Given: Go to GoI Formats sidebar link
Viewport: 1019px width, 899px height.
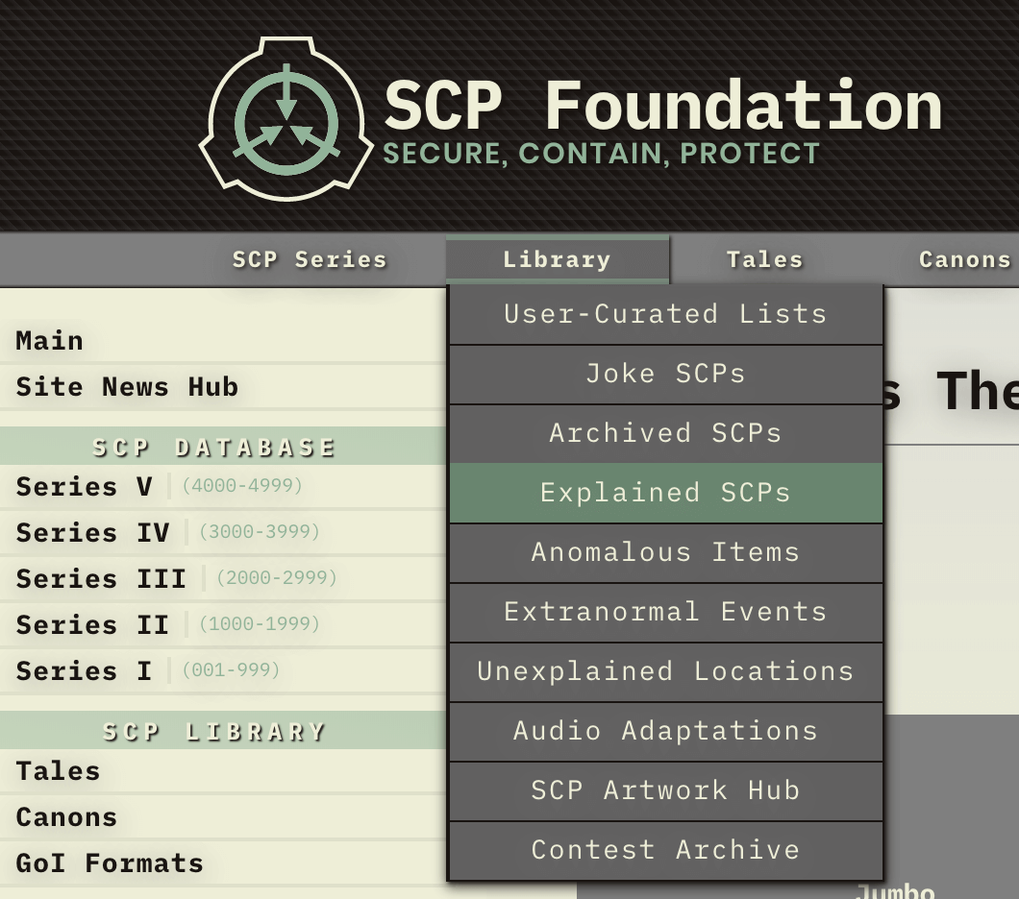Looking at the screenshot, I should pyautogui.click(x=110, y=863).
